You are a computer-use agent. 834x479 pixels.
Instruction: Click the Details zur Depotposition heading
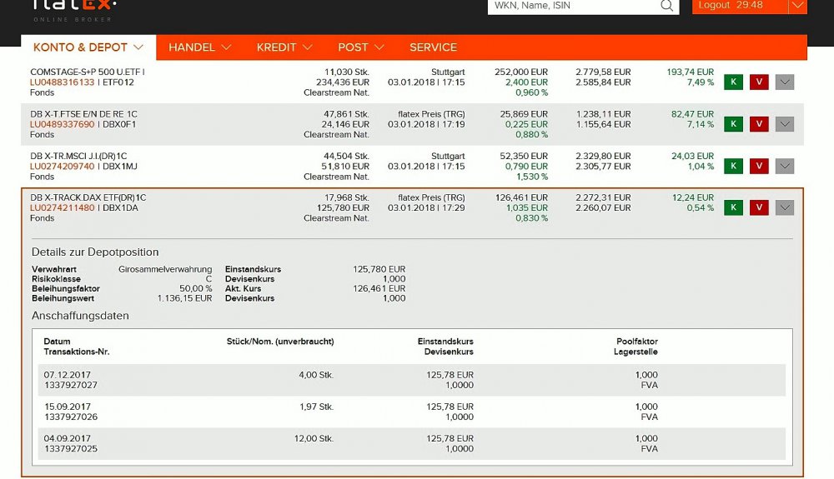[95, 252]
